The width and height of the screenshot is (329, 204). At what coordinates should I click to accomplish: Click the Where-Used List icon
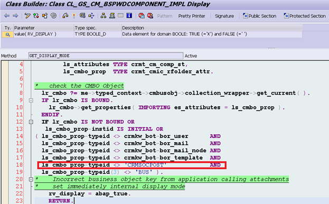pyautogui.click(x=91, y=16)
